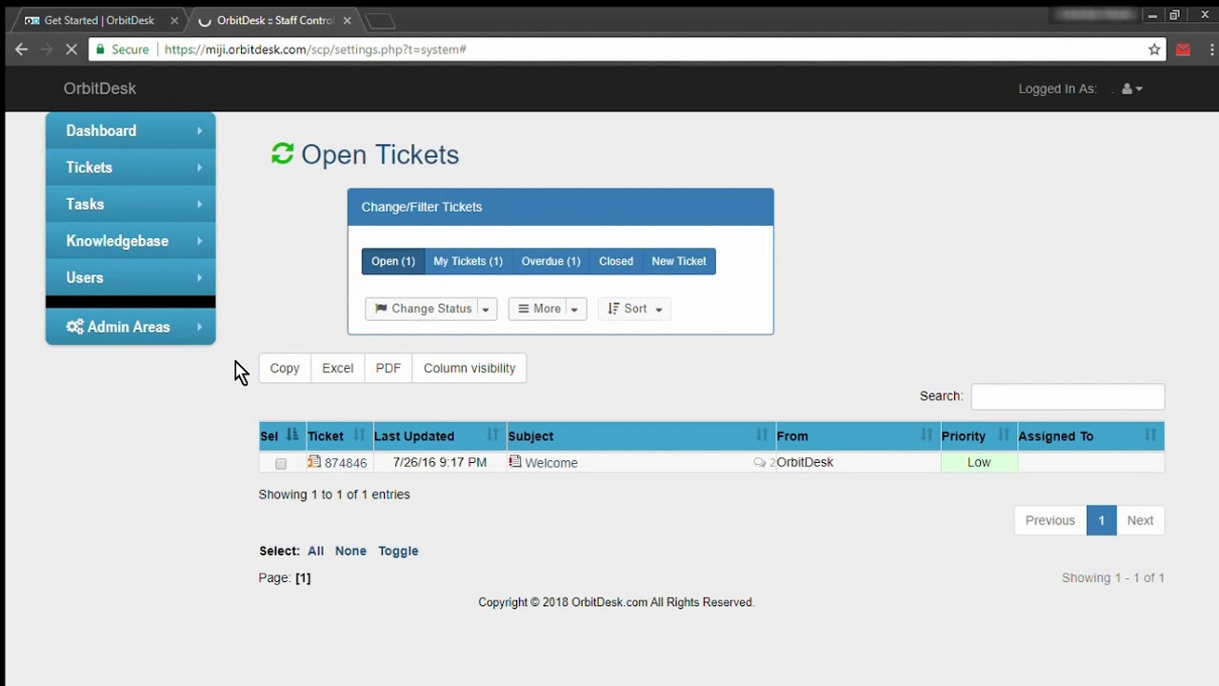This screenshot has width=1219, height=686.
Task: Select the Overdue (1) tab
Action: (550, 261)
